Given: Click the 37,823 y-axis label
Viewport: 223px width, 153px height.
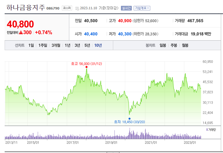Looking at the screenshot, I should click(208, 92).
